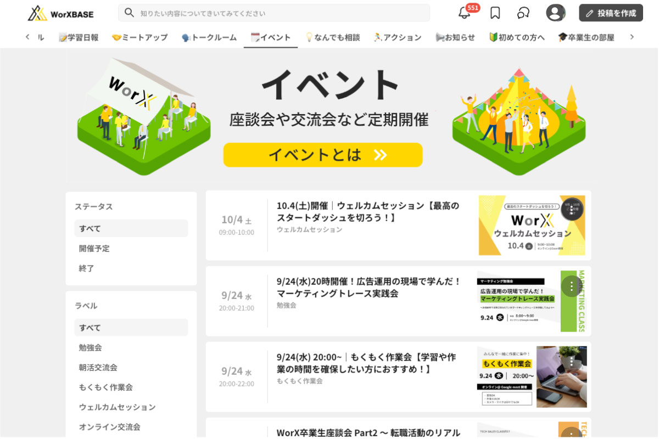Open three-dot menu on マーケティングトレース実践会 thumbnail
This screenshot has width=659, height=439.
[572, 286]
